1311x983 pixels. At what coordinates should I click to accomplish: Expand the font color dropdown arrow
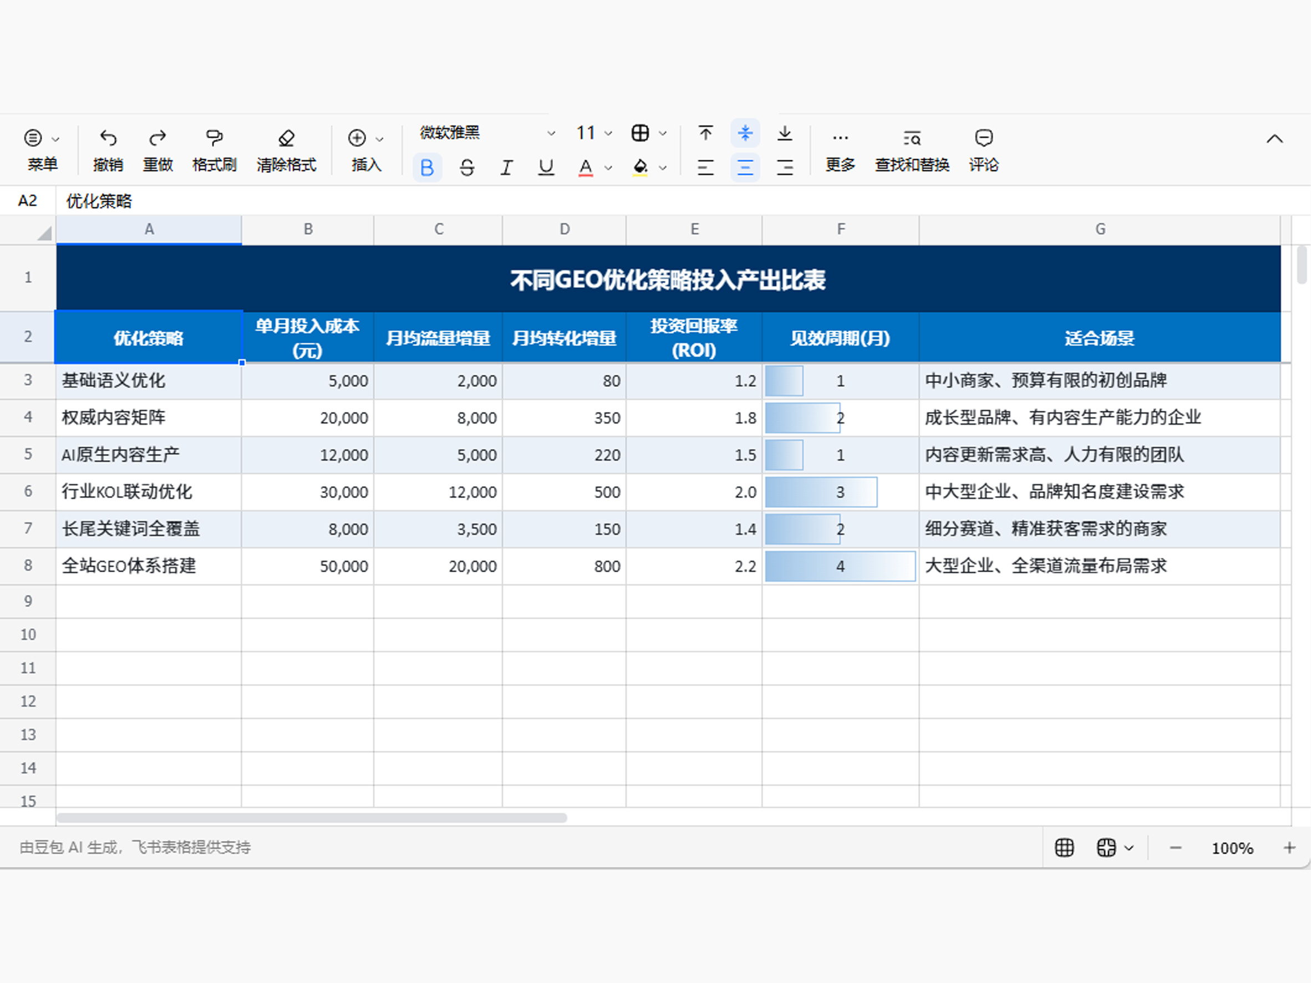608,169
